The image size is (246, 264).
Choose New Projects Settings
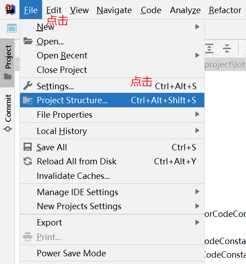112,206
